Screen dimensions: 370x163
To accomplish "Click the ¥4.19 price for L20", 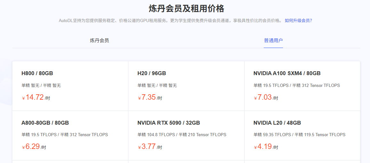I will [x=264, y=147].
